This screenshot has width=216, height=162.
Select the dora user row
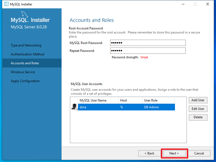pyautogui.click(x=126, y=107)
